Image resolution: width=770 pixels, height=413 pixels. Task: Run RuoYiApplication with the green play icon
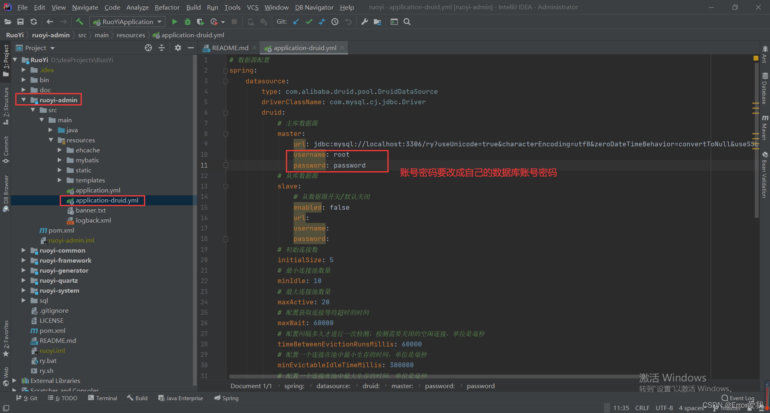click(x=174, y=22)
